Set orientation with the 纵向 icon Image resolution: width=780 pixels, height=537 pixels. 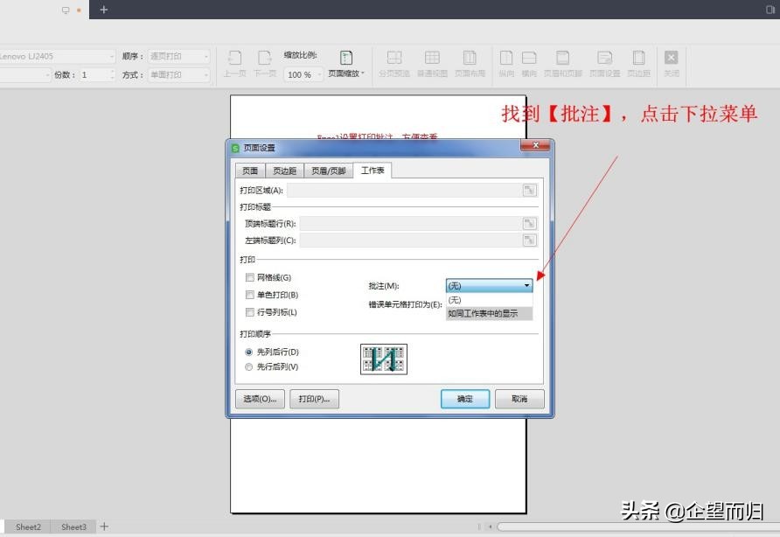coord(505,61)
